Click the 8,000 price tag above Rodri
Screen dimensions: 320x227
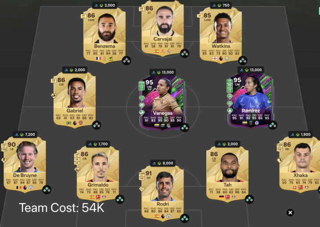click(x=163, y=163)
